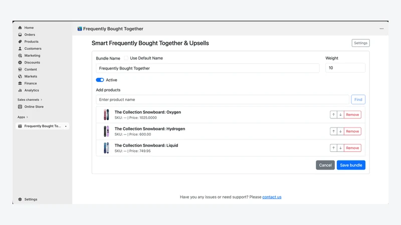Click the sidebar app icon for Frequently Bought To...
This screenshot has height=225, width=401.
20,126
